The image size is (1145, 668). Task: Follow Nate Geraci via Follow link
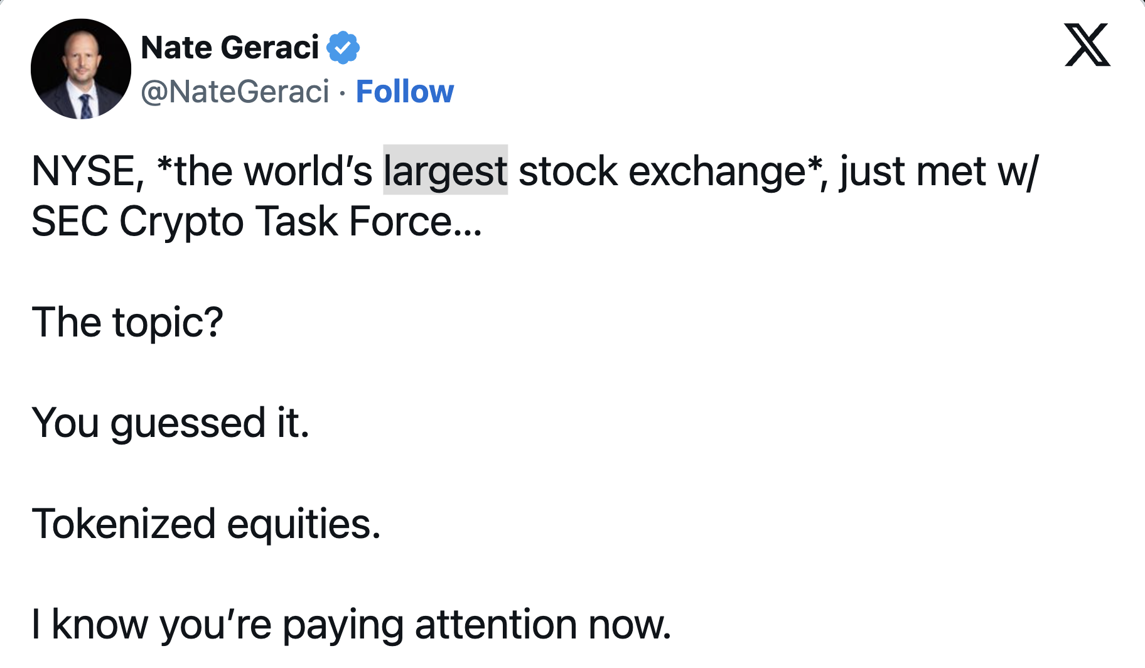pyautogui.click(x=405, y=92)
